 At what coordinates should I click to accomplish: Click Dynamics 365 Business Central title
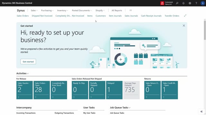pos(17,3)
